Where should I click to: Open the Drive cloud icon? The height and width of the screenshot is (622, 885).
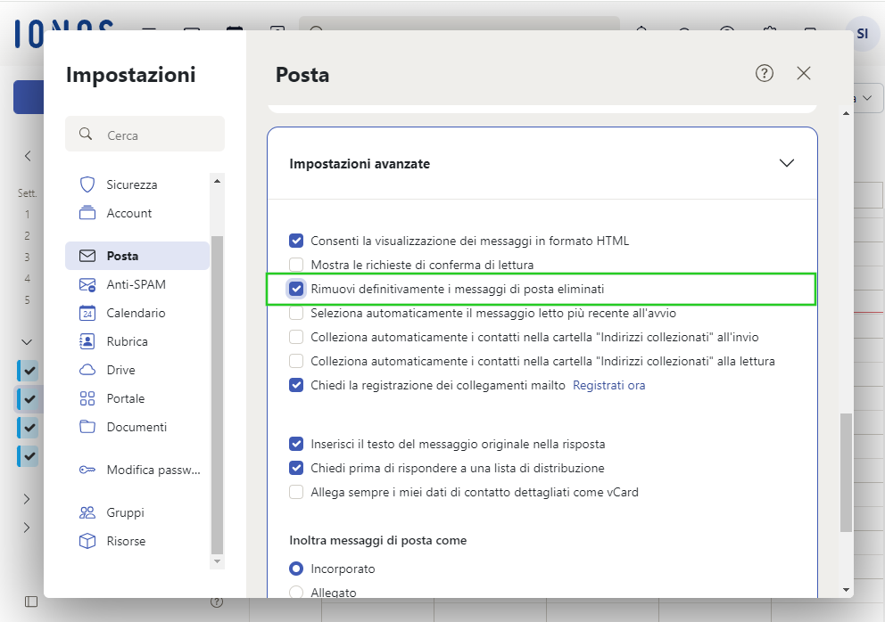(87, 370)
